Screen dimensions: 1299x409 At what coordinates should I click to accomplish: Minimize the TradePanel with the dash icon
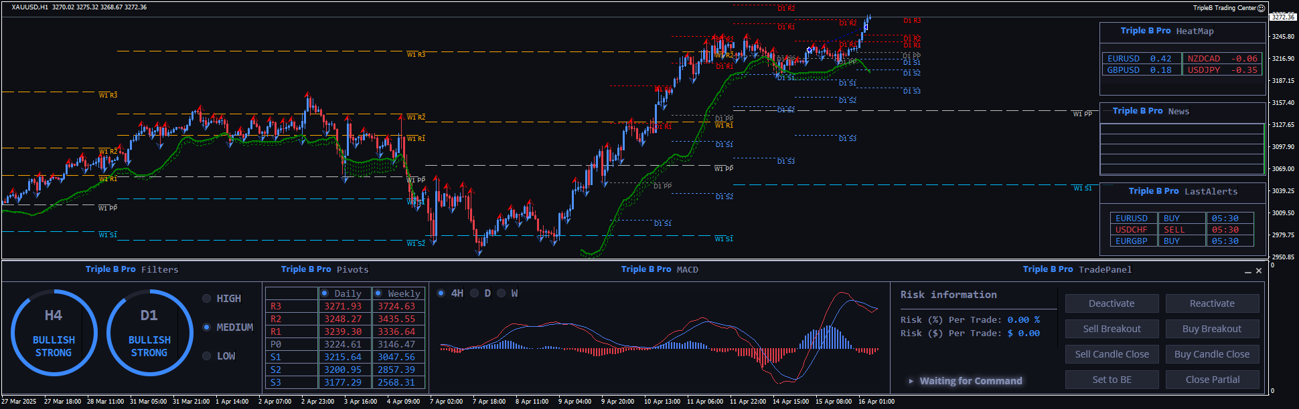[1247, 271]
